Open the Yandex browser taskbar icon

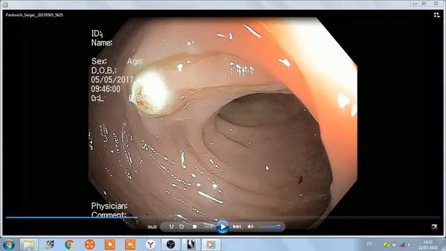click(x=151, y=245)
